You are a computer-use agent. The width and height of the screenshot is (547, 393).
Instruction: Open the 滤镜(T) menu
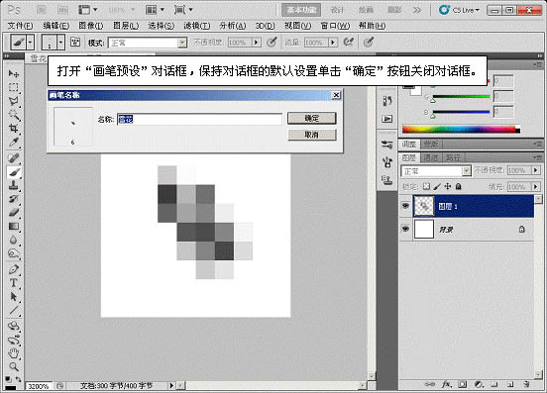(x=197, y=26)
